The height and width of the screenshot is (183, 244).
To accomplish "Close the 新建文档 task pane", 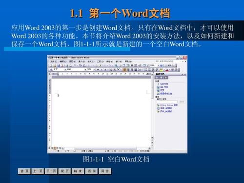I will [185, 74].
